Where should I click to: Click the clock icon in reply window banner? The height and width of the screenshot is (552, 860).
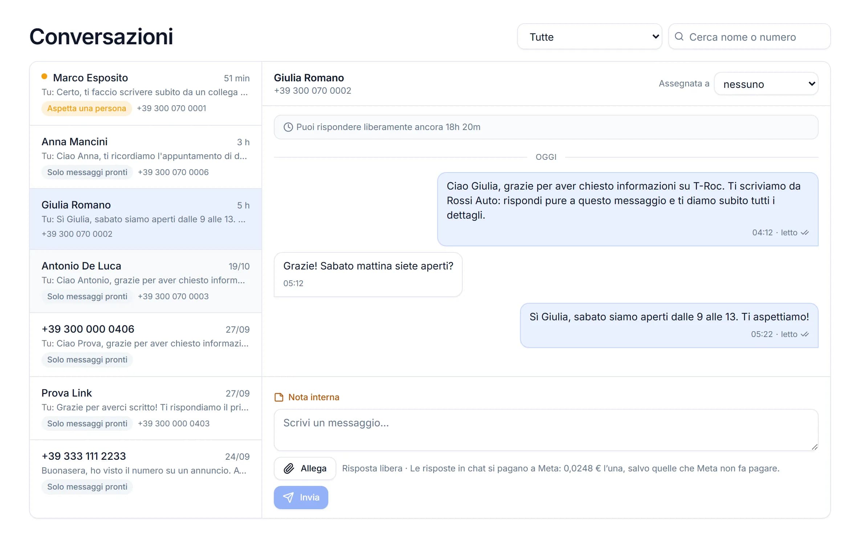point(288,127)
